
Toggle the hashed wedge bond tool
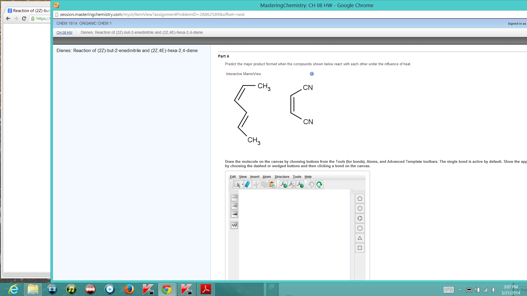[x=234, y=206]
